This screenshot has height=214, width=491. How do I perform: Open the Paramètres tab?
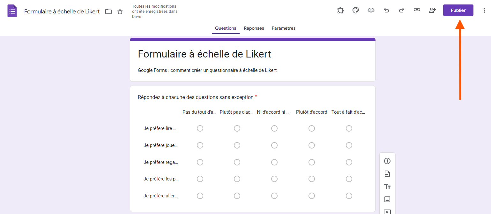(x=284, y=28)
